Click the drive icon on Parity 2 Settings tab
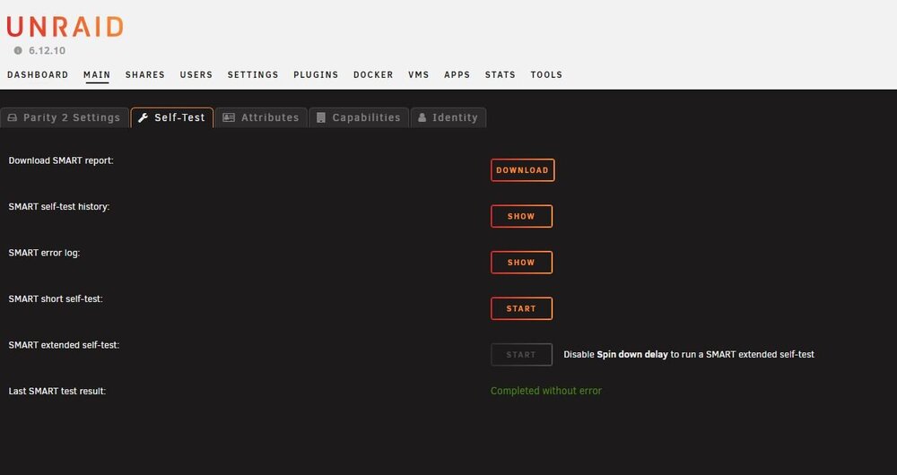The width and height of the screenshot is (897, 475). click(x=12, y=117)
